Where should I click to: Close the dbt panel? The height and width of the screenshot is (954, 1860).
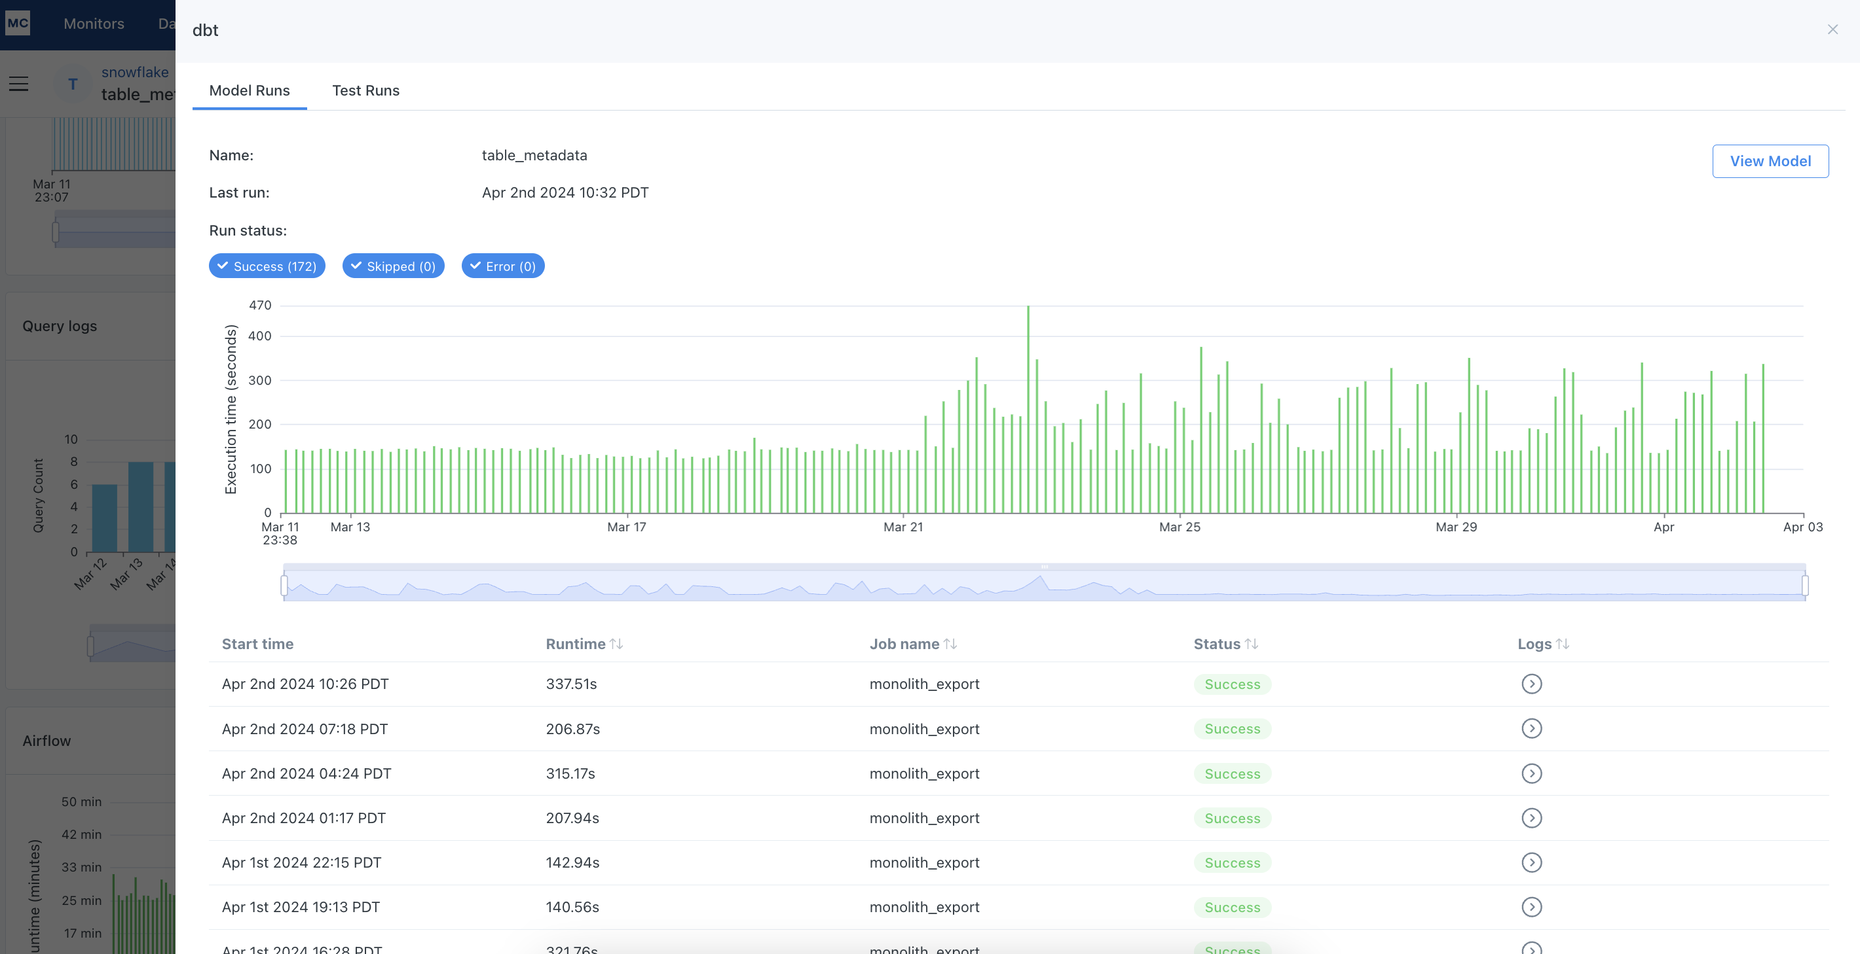point(1832,29)
